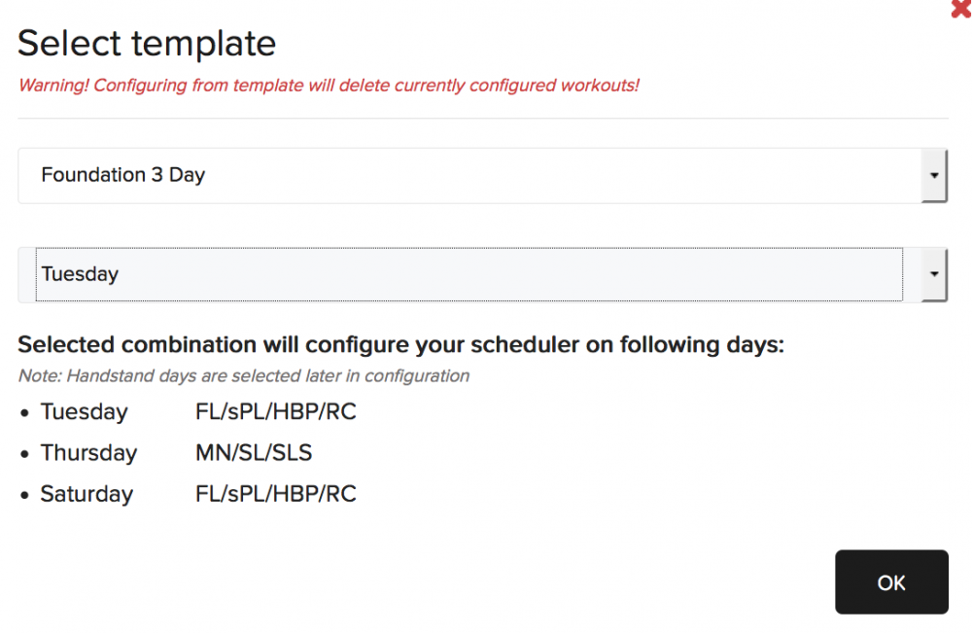Screen dimensions: 972x633
Task: Open the Foundation 3 Day template dropdown
Action: point(482,175)
